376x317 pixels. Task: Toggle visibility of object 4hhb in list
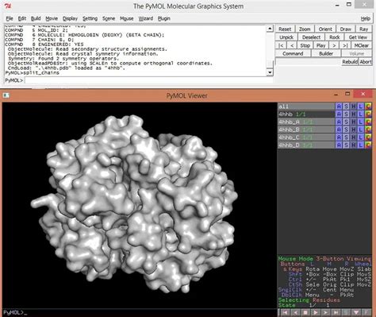(306, 114)
